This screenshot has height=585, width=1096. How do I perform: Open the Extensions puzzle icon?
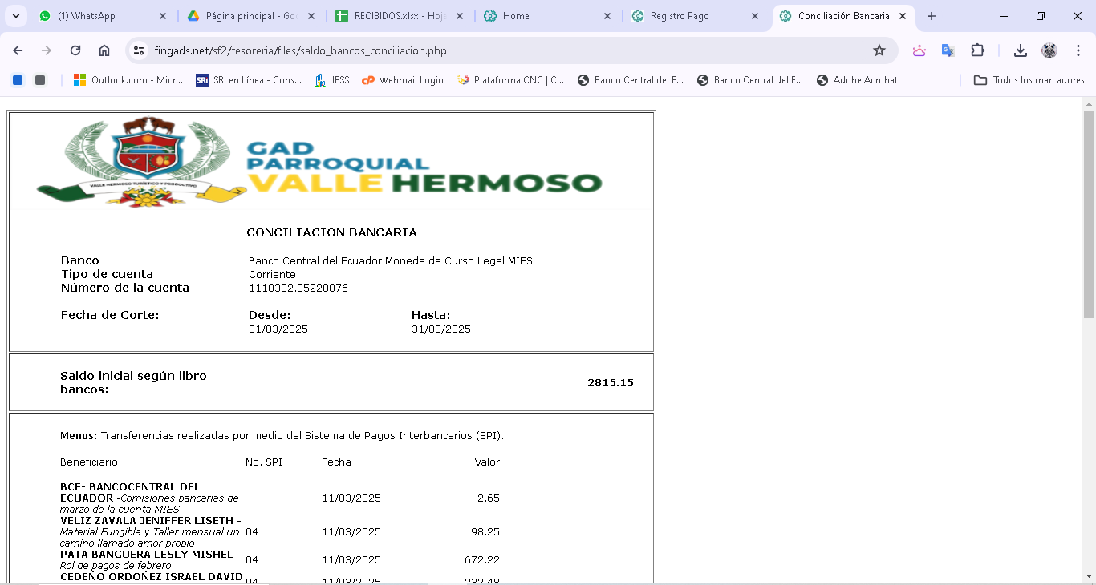click(977, 50)
